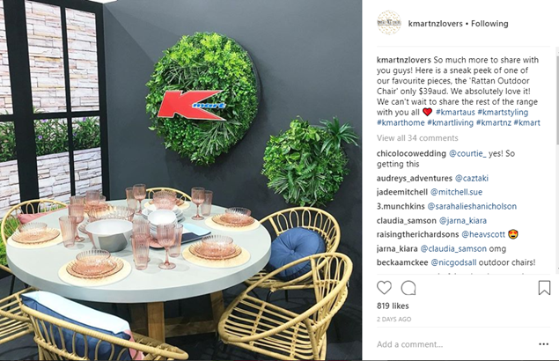559x361 pixels.
Task: Open the #kmarthome hashtag link
Action: click(401, 122)
